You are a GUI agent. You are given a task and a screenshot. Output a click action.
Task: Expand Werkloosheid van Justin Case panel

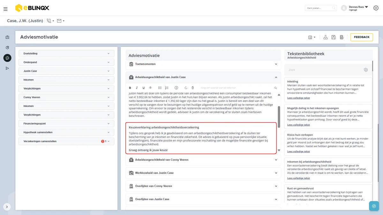point(203,173)
